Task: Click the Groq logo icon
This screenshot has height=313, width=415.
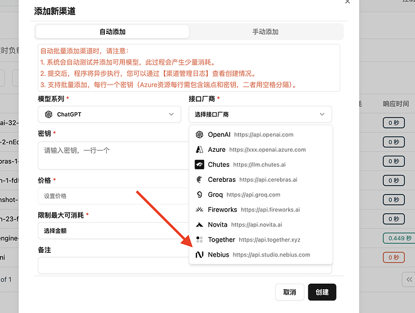Action: 199,194
